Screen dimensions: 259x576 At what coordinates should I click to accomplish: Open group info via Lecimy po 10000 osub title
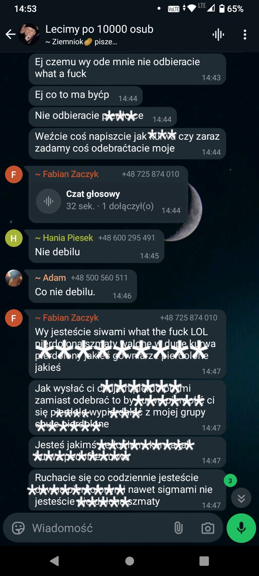tap(99, 29)
